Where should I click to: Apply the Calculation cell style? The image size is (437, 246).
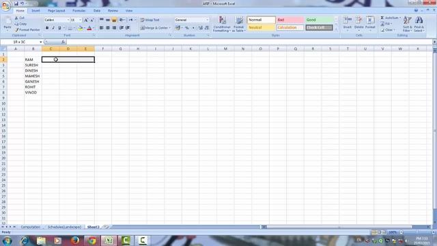click(290, 27)
